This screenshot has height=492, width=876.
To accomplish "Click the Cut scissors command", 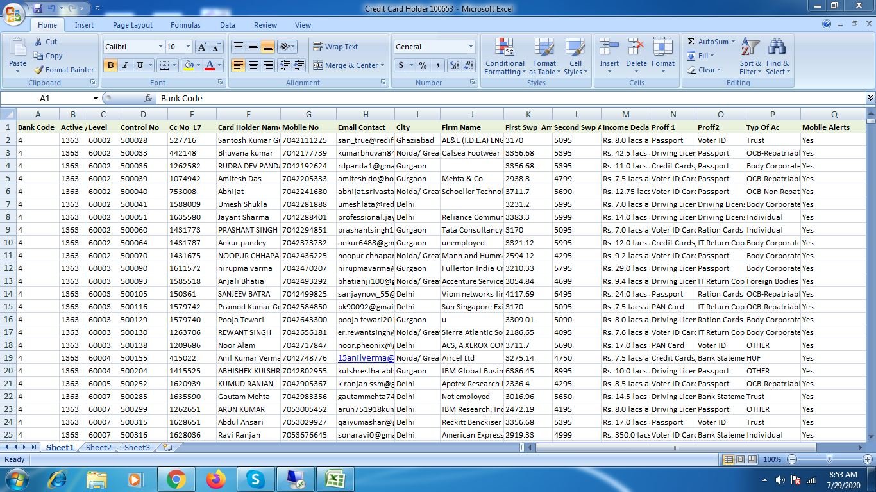I will click(x=46, y=42).
